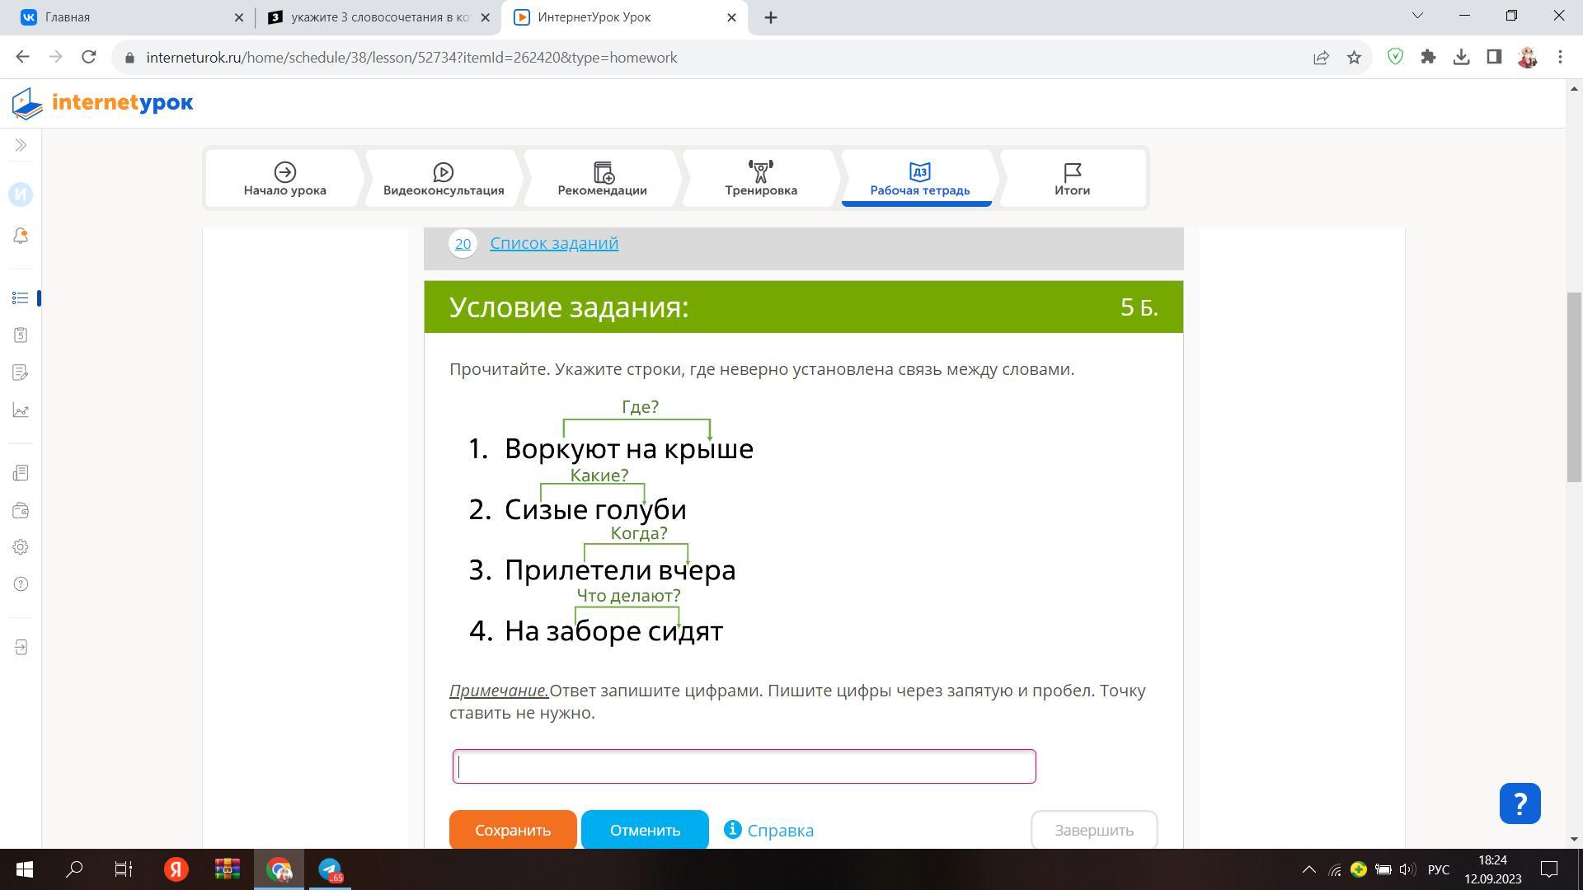Click the blue floating help button
Viewport: 1583px width, 890px height.
1519,803
